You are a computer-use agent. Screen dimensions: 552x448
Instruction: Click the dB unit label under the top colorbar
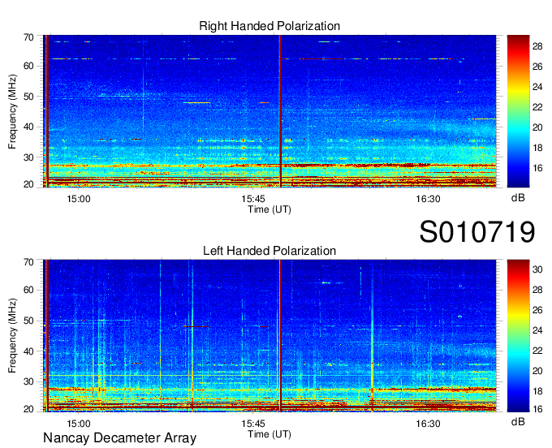(x=518, y=198)
